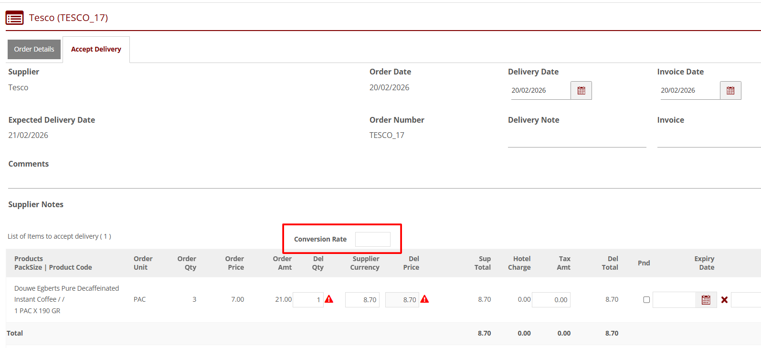Click the Delivery Note input field
Image resolution: width=761 pixels, height=348 pixels.
(x=577, y=139)
